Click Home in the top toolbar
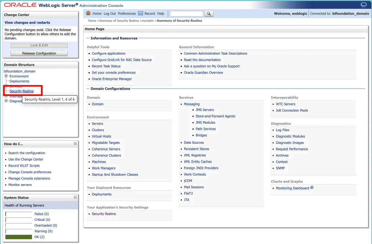372x244 pixels. (x=97, y=14)
